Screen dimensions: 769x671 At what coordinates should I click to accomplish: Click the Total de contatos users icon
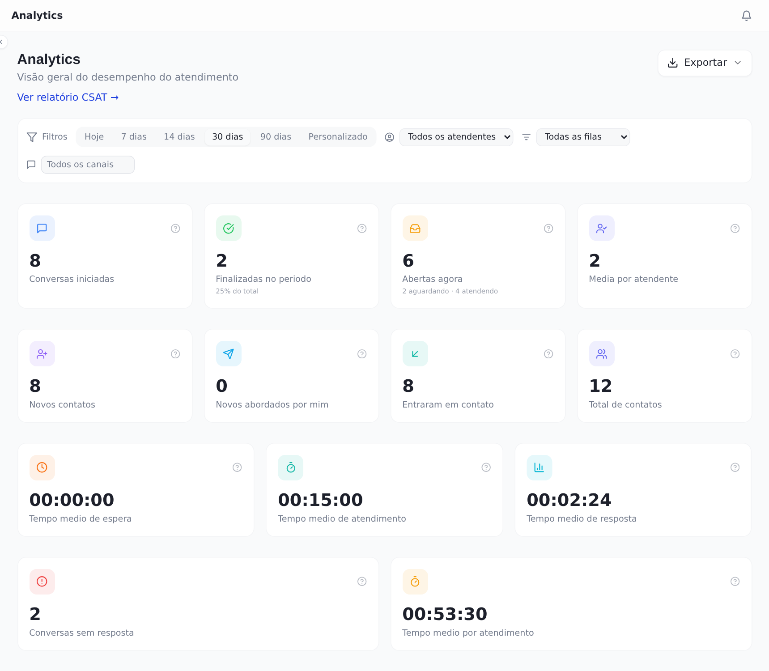pyautogui.click(x=602, y=354)
